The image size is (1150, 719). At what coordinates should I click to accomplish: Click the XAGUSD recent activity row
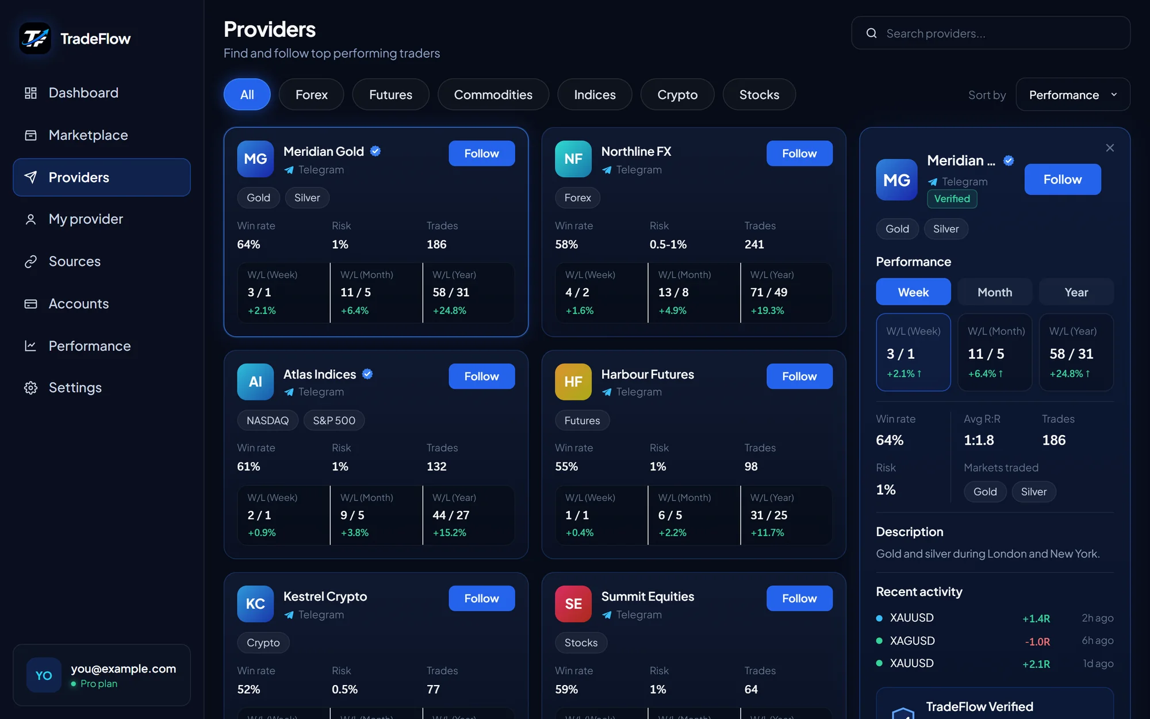tap(995, 641)
